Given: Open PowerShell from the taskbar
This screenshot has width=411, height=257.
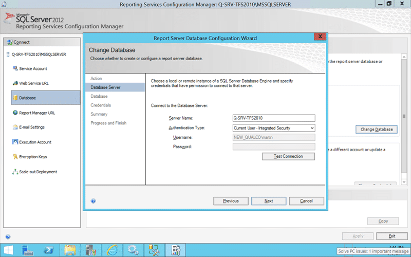Looking at the screenshot, I should [49, 250].
